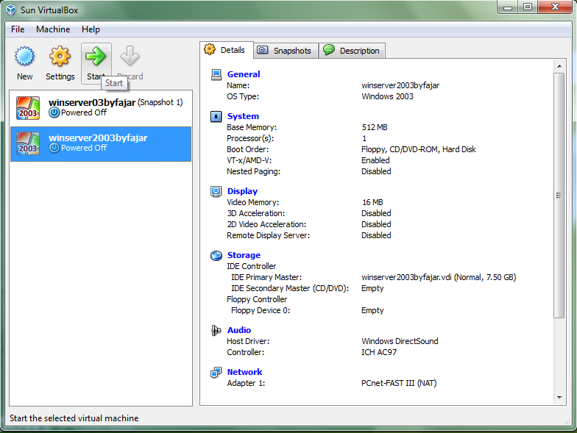Open the System settings link

click(x=243, y=116)
